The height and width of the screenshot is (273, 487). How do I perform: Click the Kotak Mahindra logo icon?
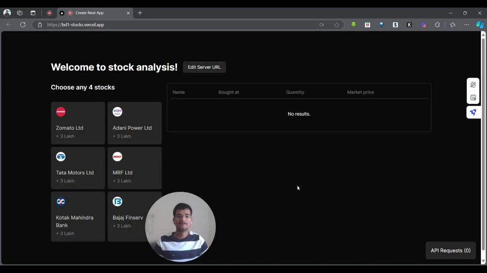coord(60,201)
